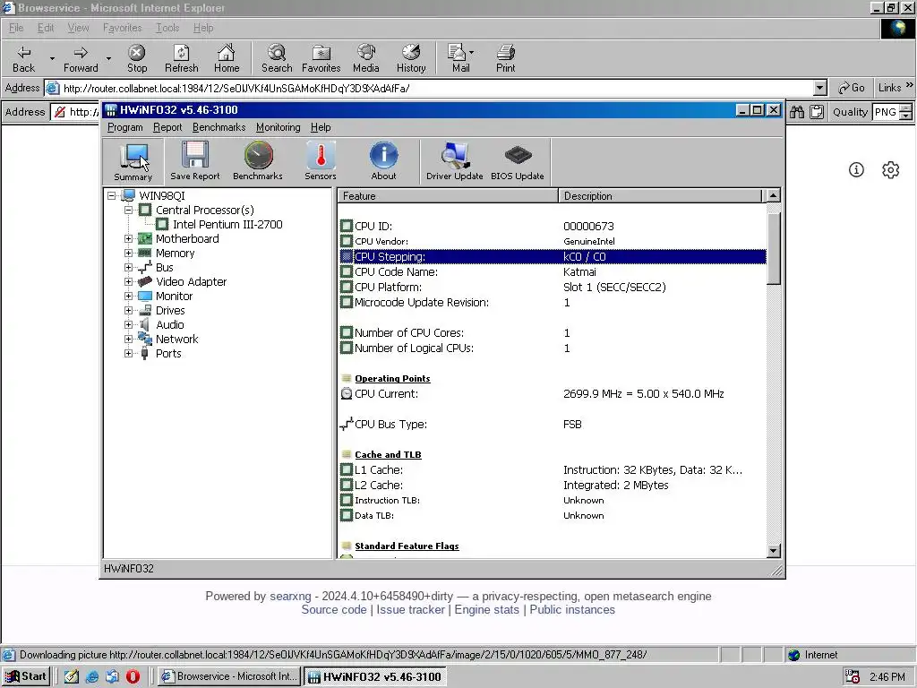Expand the Memory tree node
This screenshot has width=917, height=688.
[129, 254]
